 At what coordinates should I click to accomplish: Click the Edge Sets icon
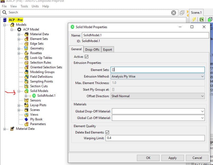26,44
